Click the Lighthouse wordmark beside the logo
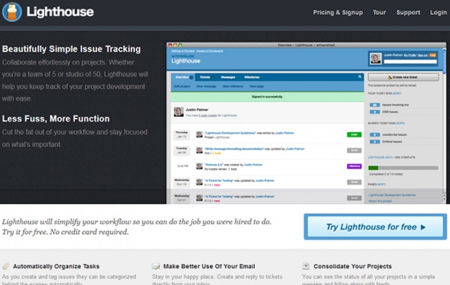This screenshot has height=285, width=450. point(60,12)
